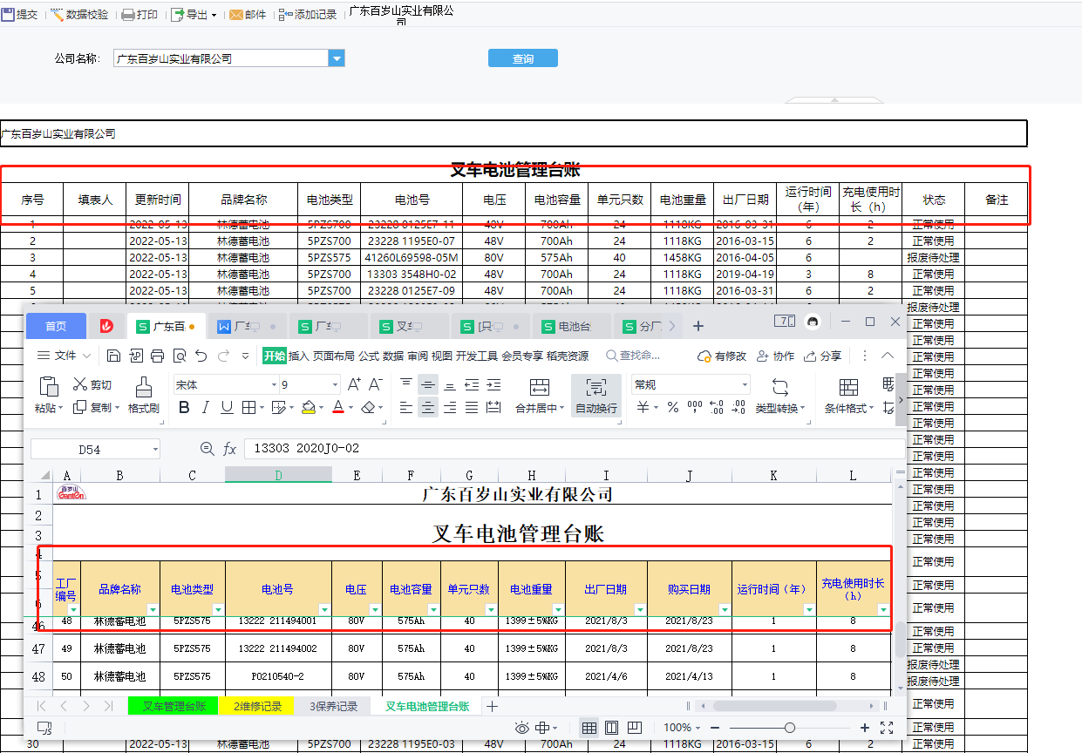Click the currency ￥ format icon
Viewport: 1082px width, 753px height.
pyautogui.click(x=643, y=407)
